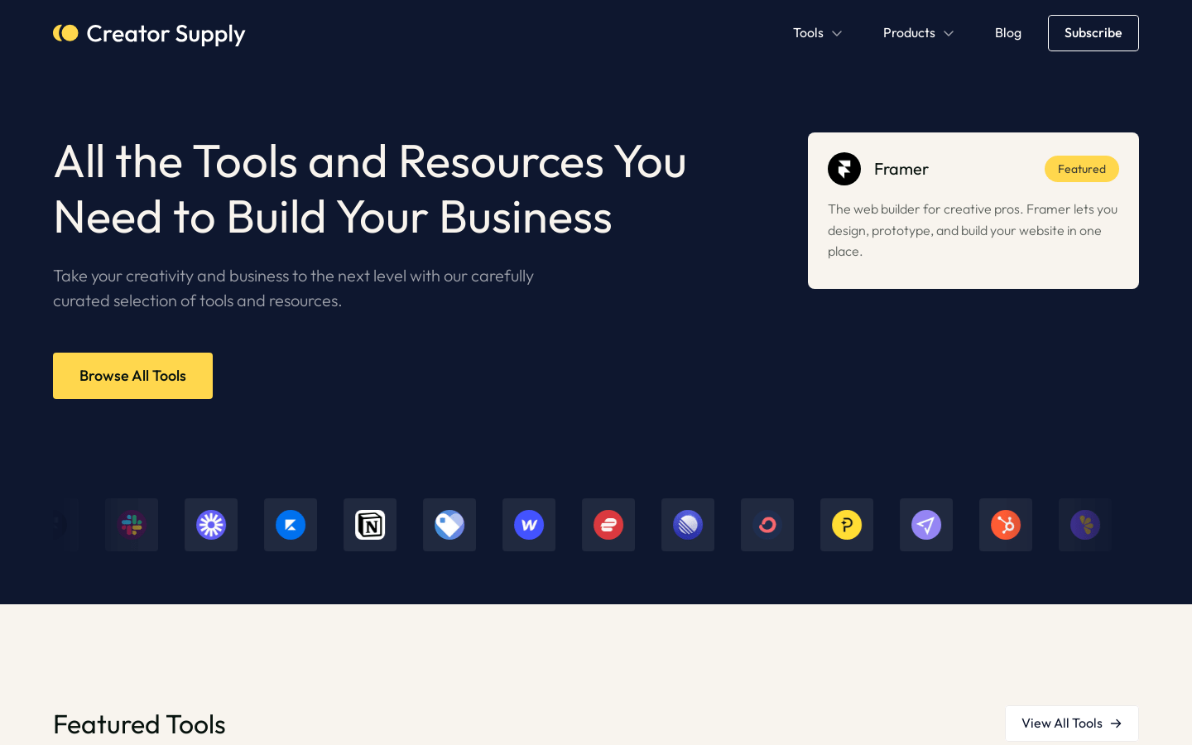Click the blue striped sphere Linear icon

[x=688, y=525]
